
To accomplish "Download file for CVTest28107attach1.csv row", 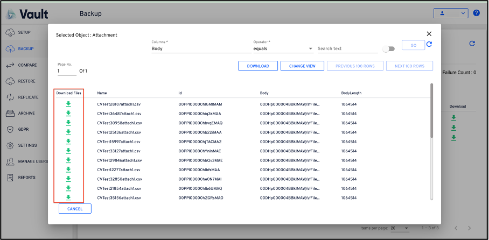I will [x=68, y=104].
